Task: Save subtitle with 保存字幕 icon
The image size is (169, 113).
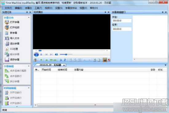Action: pos(7,60)
